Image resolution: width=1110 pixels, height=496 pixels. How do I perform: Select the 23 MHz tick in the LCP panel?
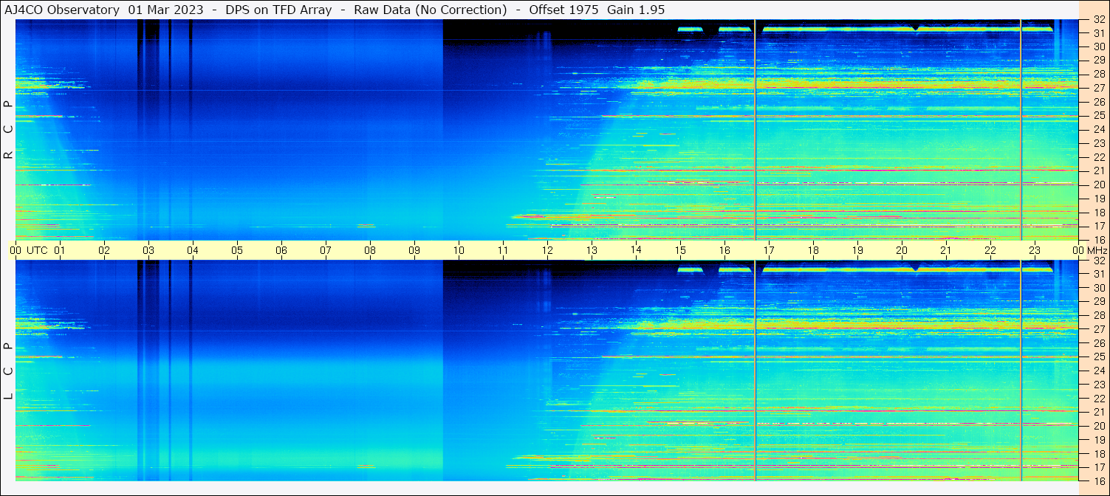tap(1099, 385)
